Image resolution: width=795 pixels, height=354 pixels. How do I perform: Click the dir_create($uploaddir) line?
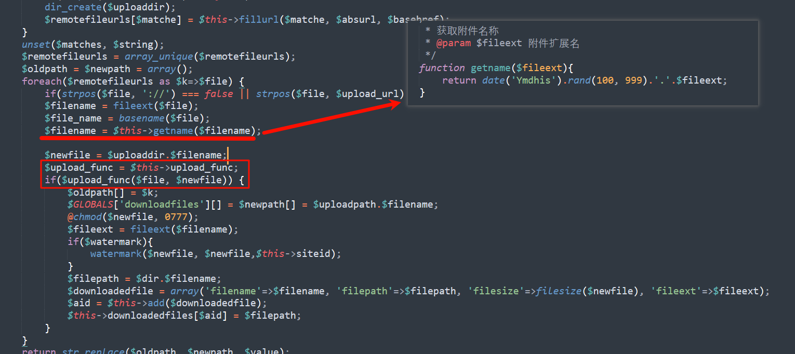coord(110,7)
